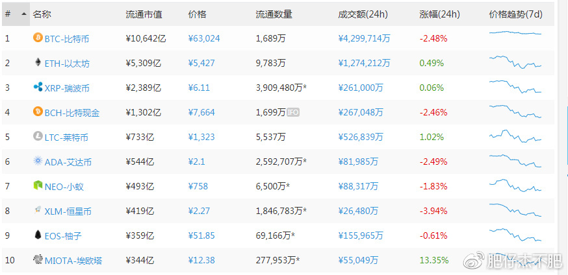This screenshot has width=568, height=275.
Task: Click the MIOTA IOTA logo icon
Action: click(38, 260)
